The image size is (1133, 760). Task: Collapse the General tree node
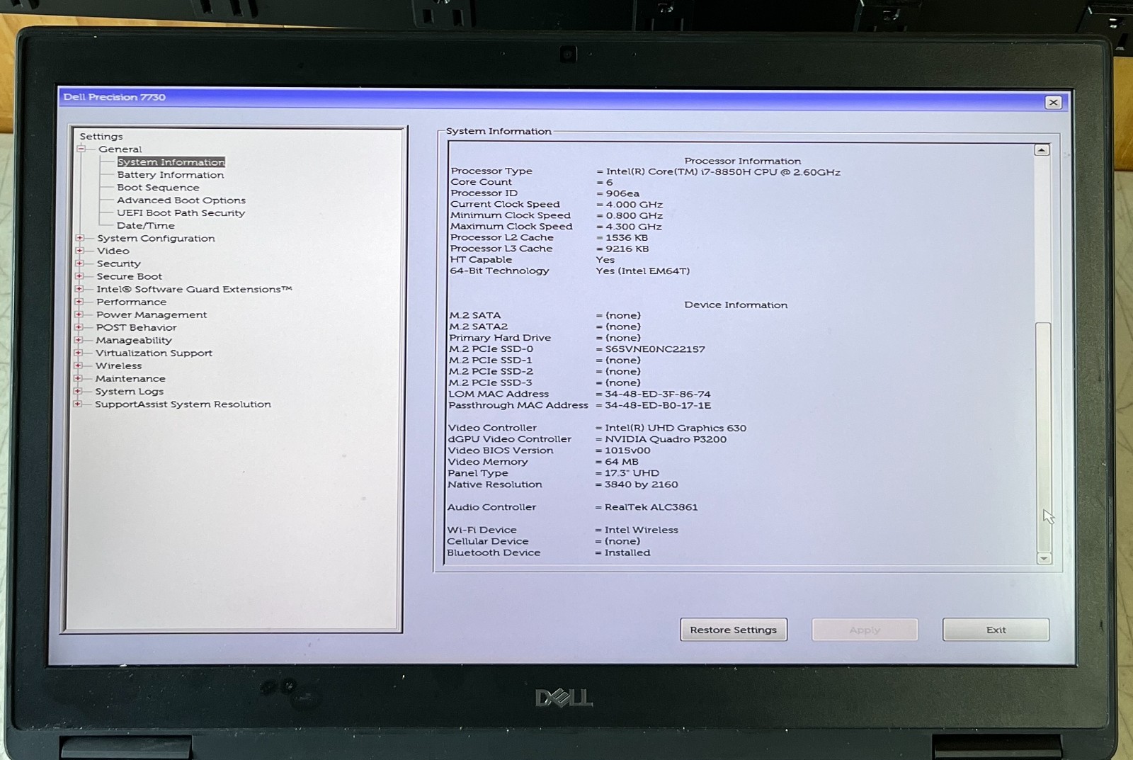tap(81, 149)
